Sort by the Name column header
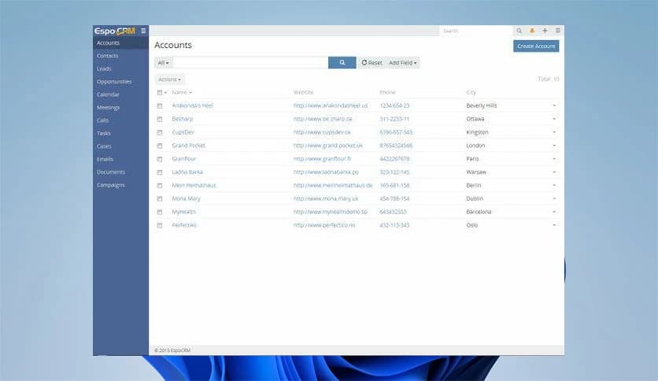The image size is (658, 381). pyautogui.click(x=181, y=92)
